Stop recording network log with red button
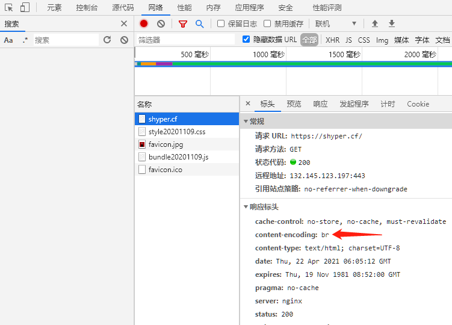The height and width of the screenshot is (325, 452). coord(144,23)
